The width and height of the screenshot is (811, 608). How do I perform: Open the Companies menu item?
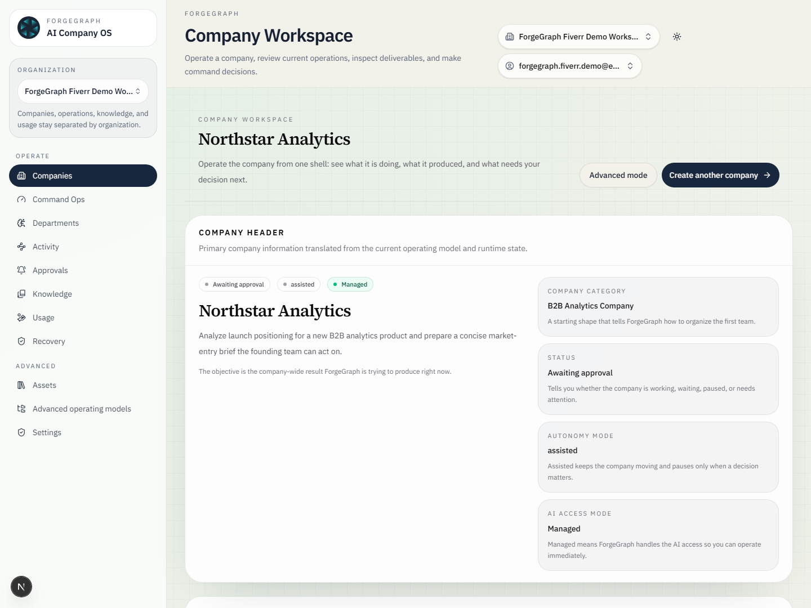pyautogui.click(x=83, y=176)
